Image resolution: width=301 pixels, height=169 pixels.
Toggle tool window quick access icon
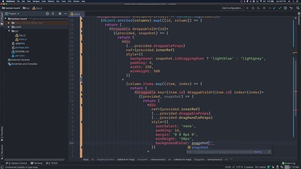point(2,167)
